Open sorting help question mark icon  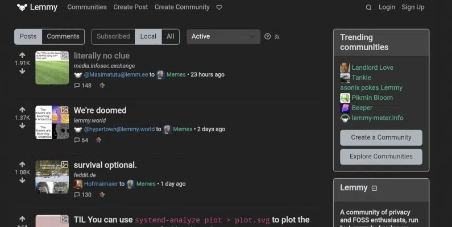267,37
